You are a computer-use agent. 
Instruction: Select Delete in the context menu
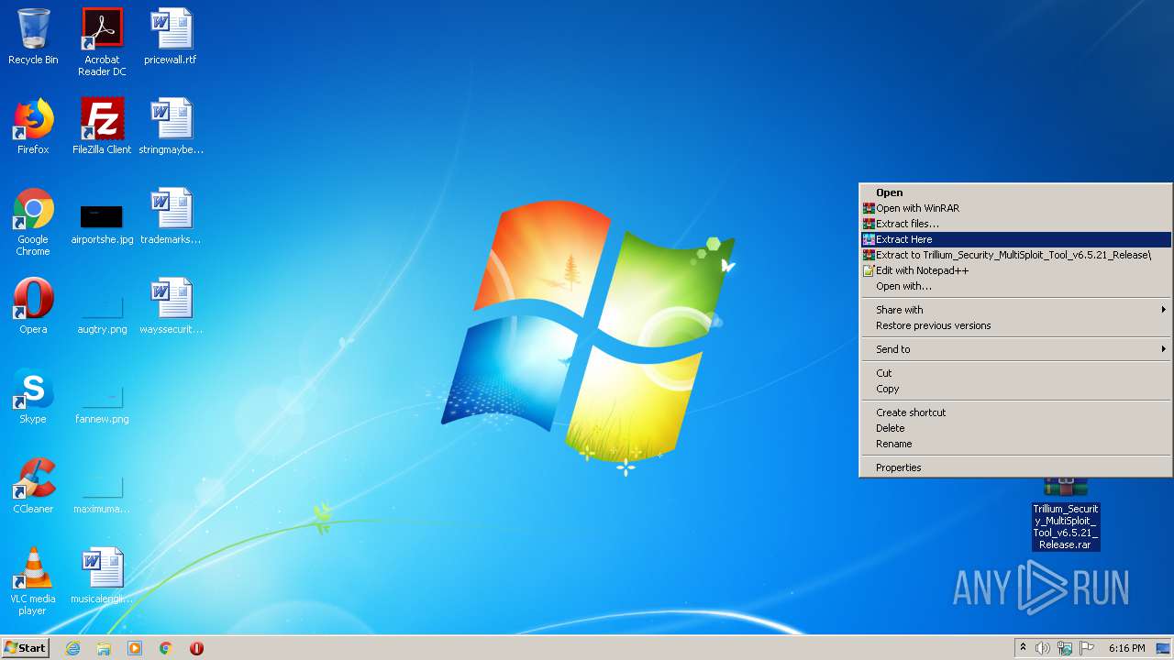pos(1015,428)
